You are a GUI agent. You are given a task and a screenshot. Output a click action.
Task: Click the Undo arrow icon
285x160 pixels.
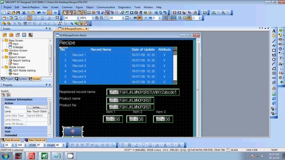[39, 12]
